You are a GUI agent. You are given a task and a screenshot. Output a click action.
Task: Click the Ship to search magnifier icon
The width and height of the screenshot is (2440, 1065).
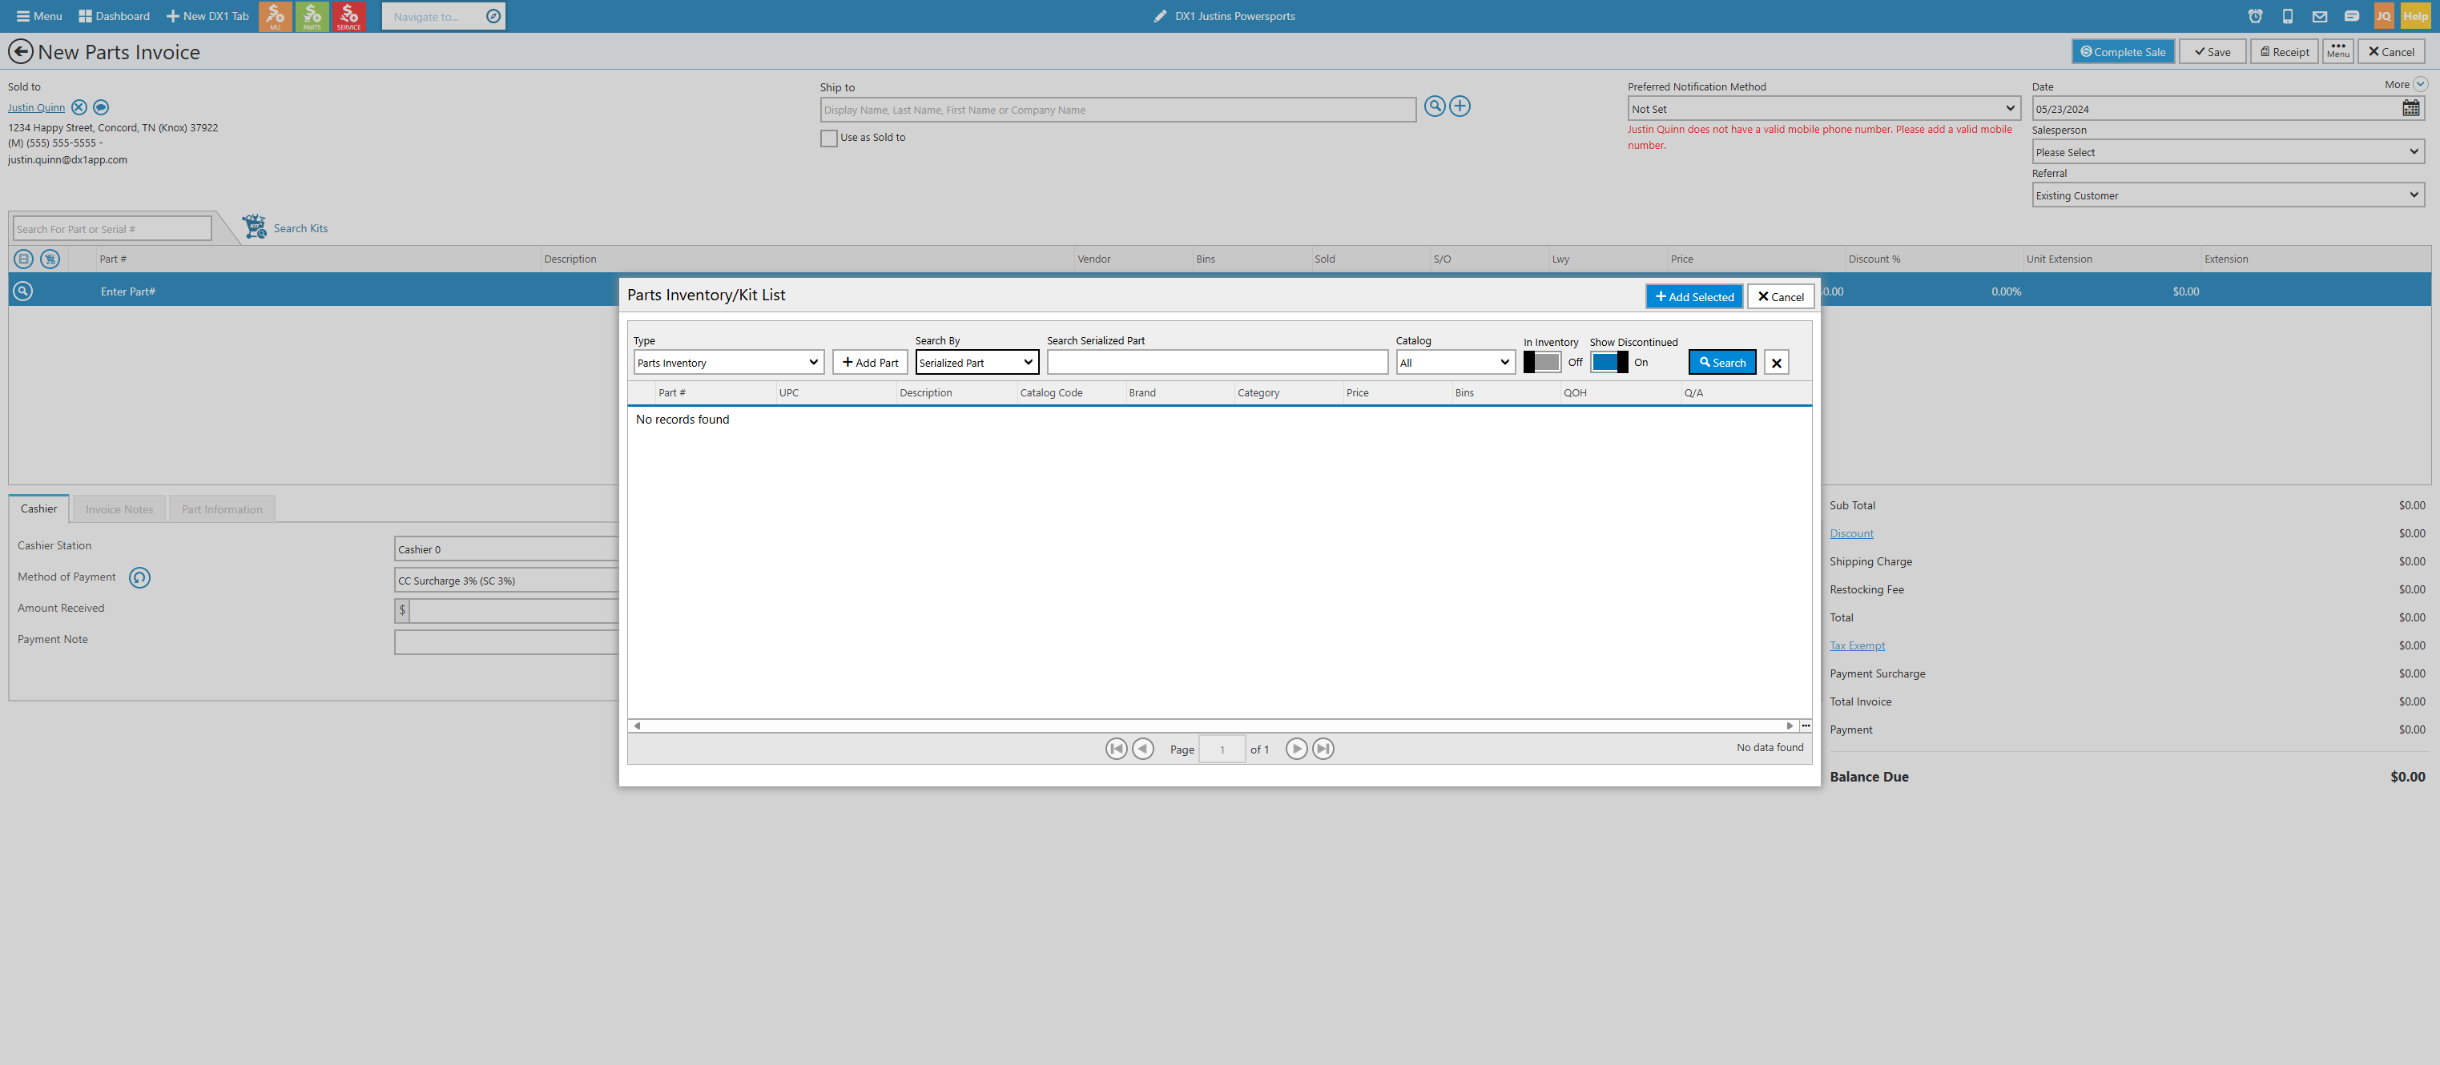point(1435,106)
